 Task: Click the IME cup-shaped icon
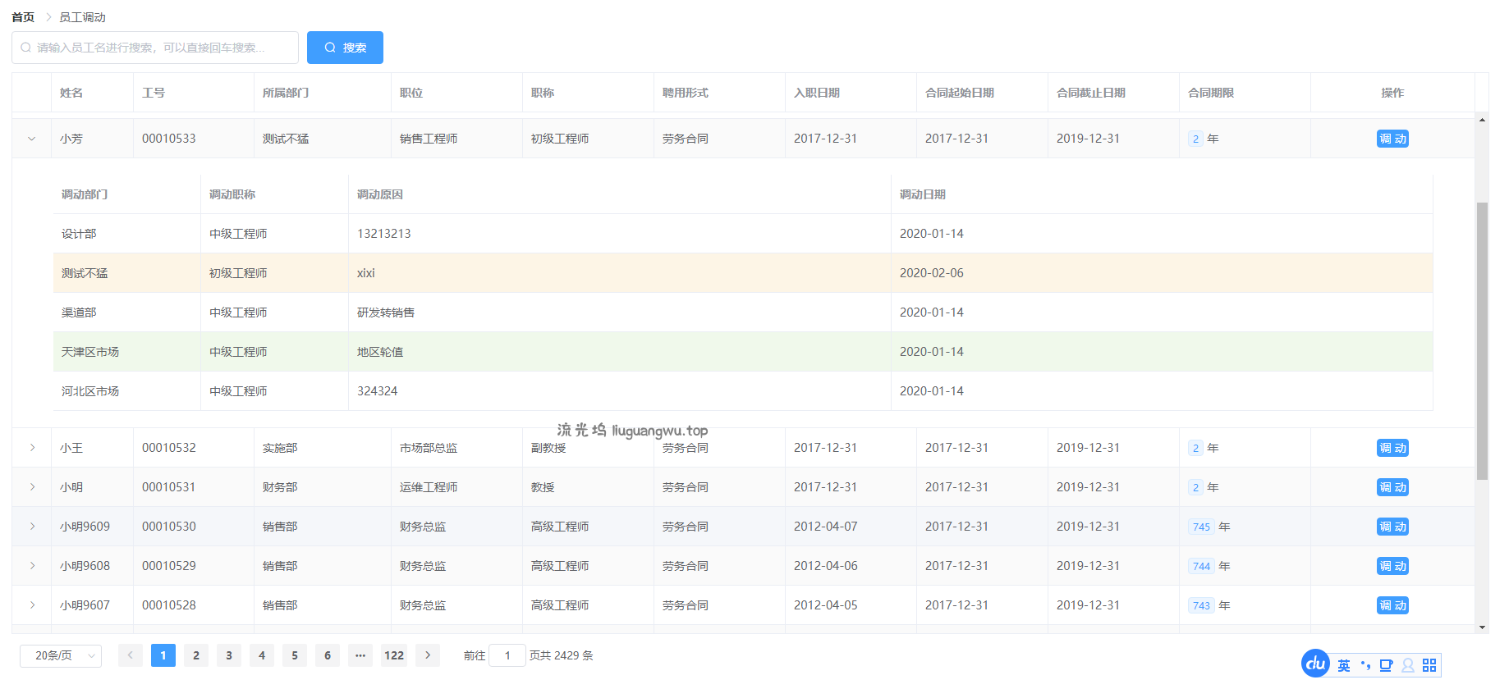1386,665
